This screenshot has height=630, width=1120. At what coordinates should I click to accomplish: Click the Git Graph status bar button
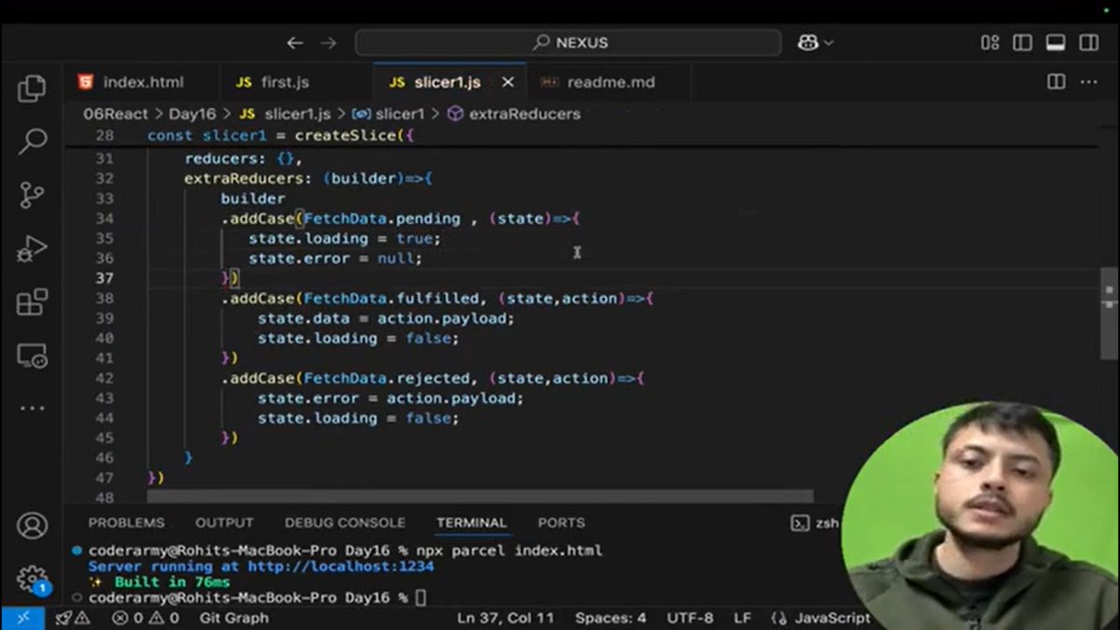coord(232,618)
